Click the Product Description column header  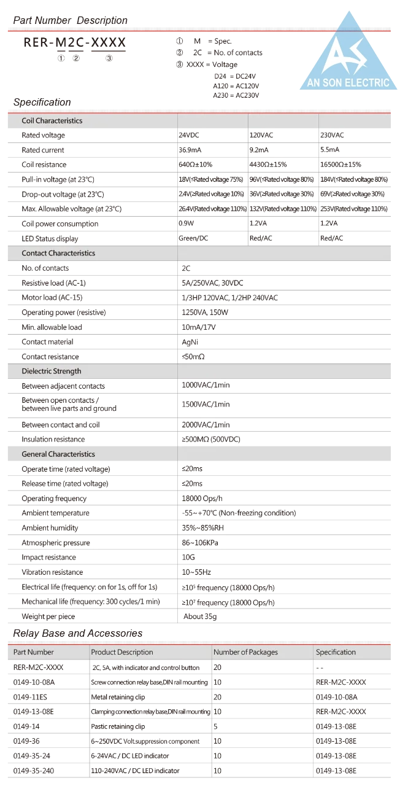[122, 652]
